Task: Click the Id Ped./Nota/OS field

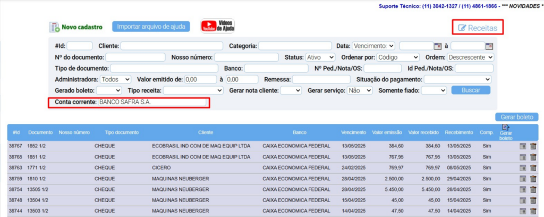Action: pyautogui.click(x=474, y=68)
